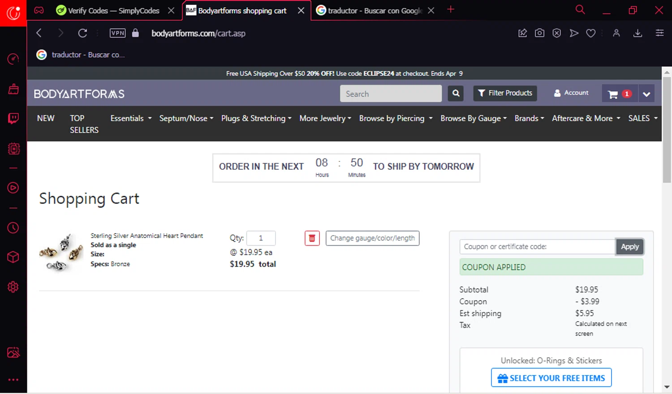Open Twitch from the sidebar
The height and width of the screenshot is (394, 672).
[x=13, y=118]
